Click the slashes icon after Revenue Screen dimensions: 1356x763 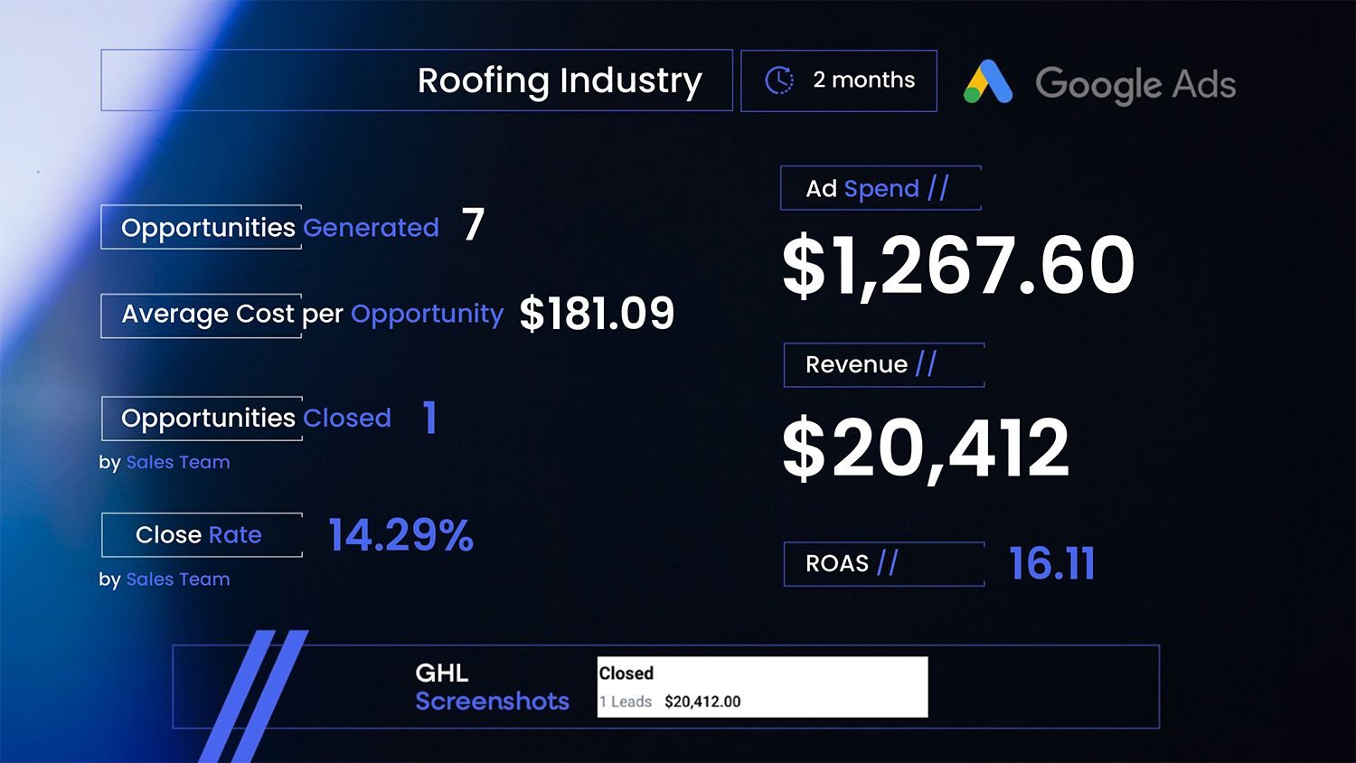[x=926, y=364]
